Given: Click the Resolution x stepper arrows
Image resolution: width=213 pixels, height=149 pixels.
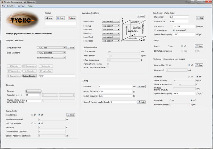Looking at the screenshot, I should 40,95.
